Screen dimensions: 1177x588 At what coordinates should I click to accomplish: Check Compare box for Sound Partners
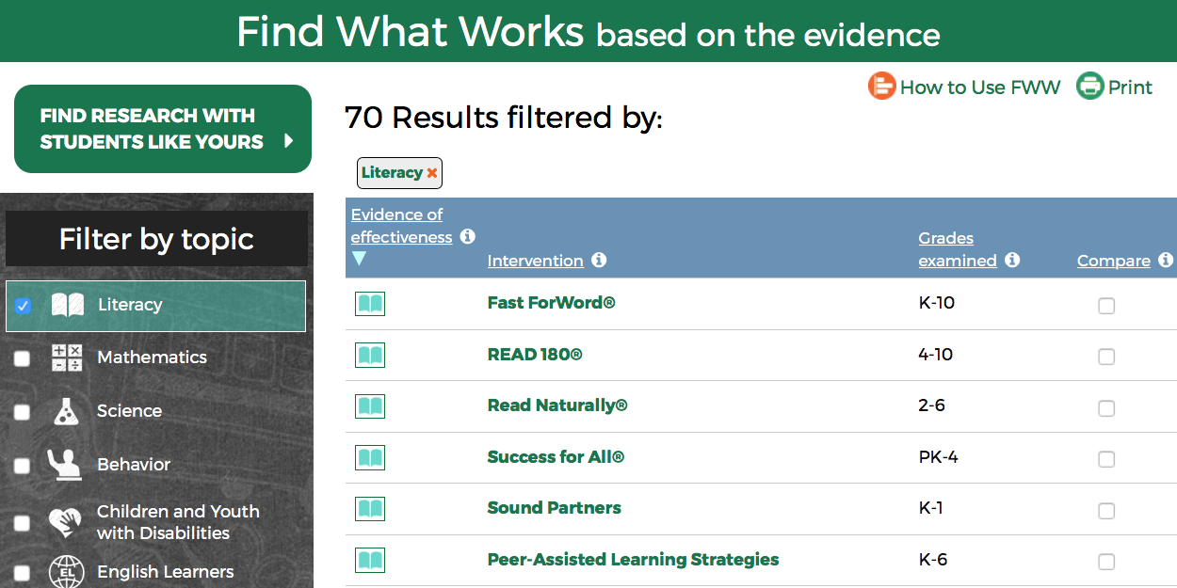[x=1106, y=511]
